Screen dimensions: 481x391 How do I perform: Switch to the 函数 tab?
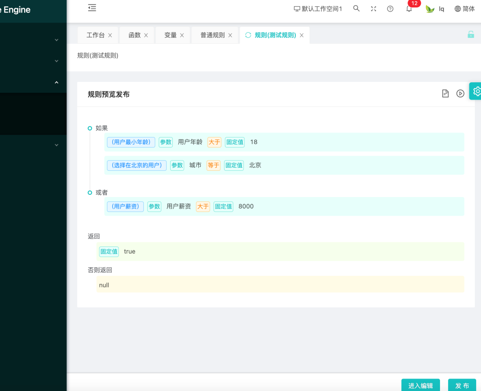(134, 35)
